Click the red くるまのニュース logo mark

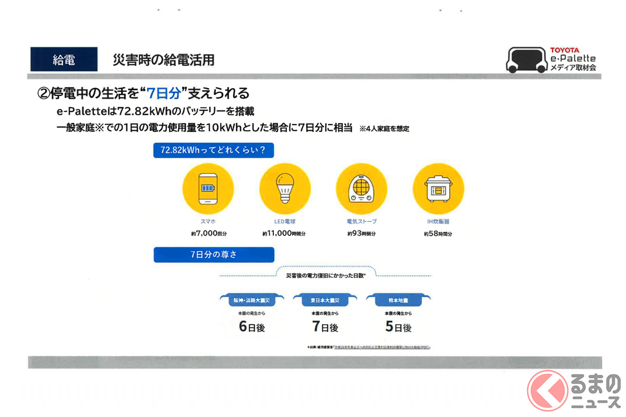[x=547, y=389]
